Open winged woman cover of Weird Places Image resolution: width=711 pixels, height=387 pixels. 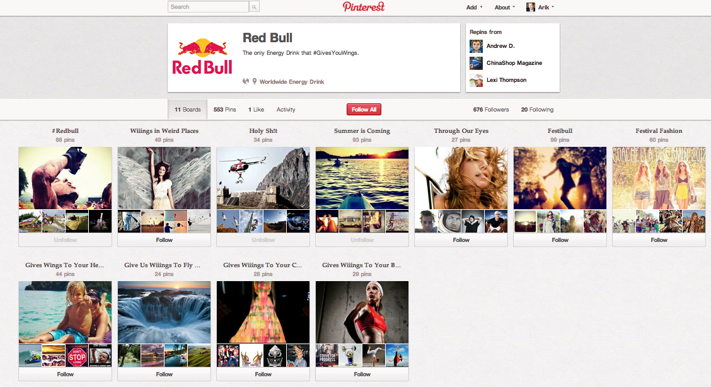click(164, 178)
